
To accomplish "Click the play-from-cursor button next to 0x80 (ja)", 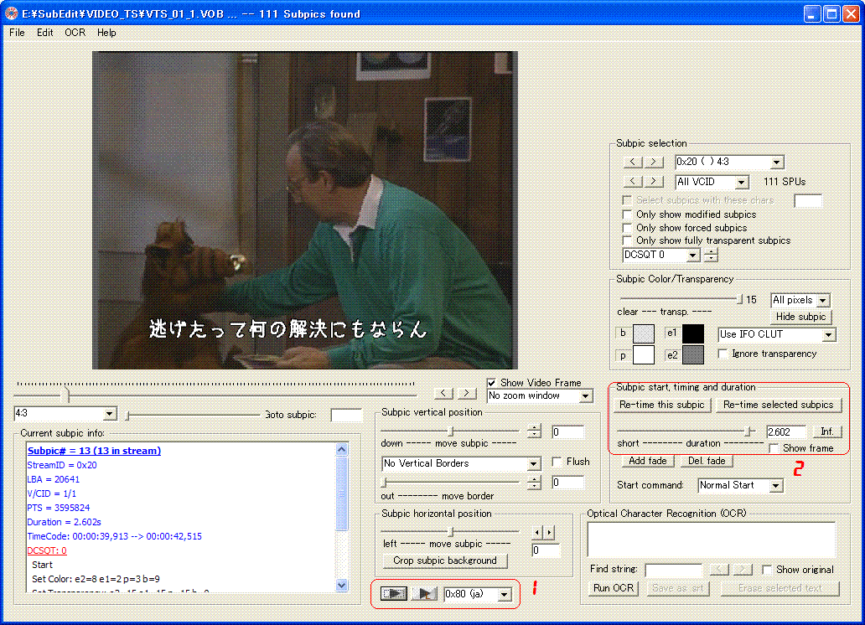I will 425,593.
